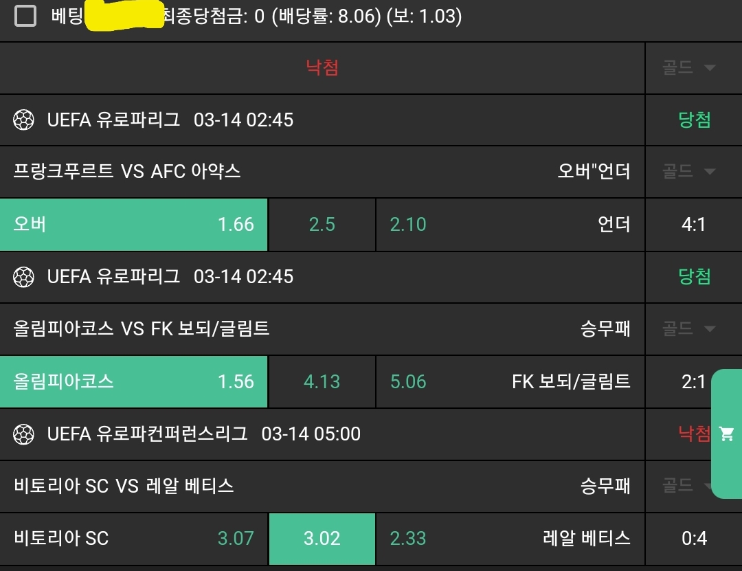Pick the 올림피아코스 1.56 win option

(134, 381)
